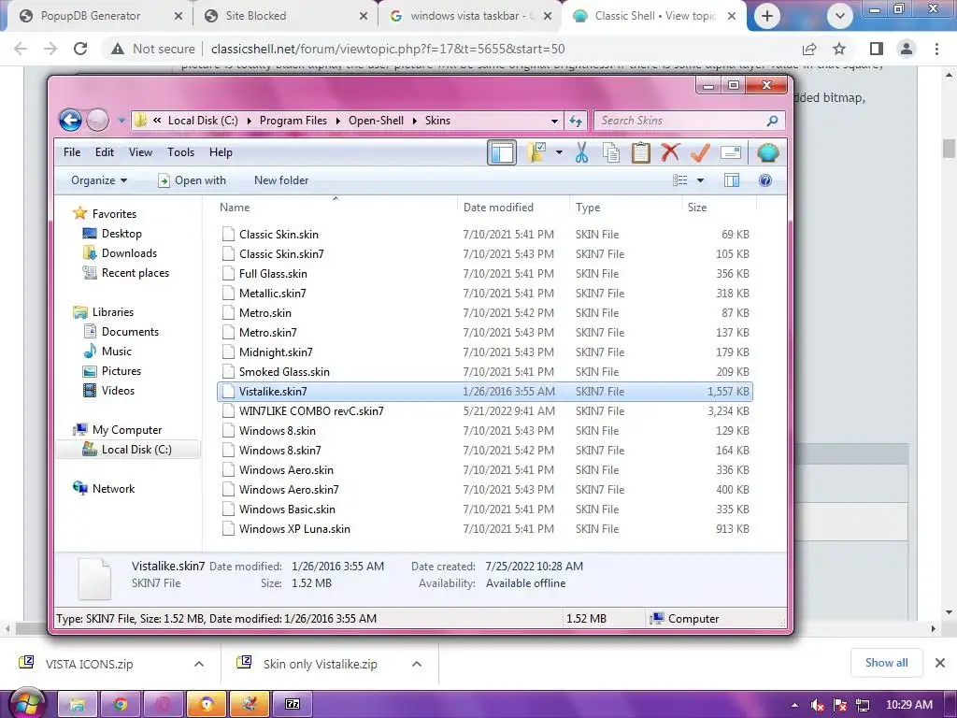
Task: Open Chrome's three-dot menu
Action: pos(936,49)
